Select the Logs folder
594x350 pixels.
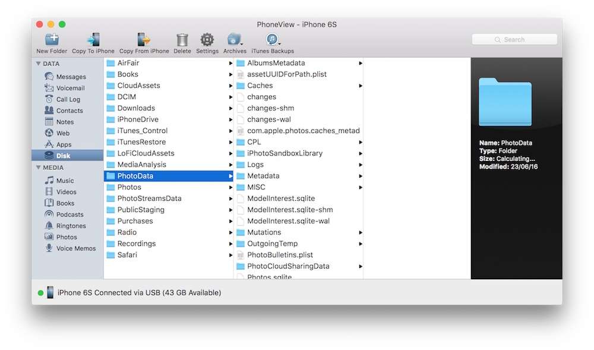point(299,165)
